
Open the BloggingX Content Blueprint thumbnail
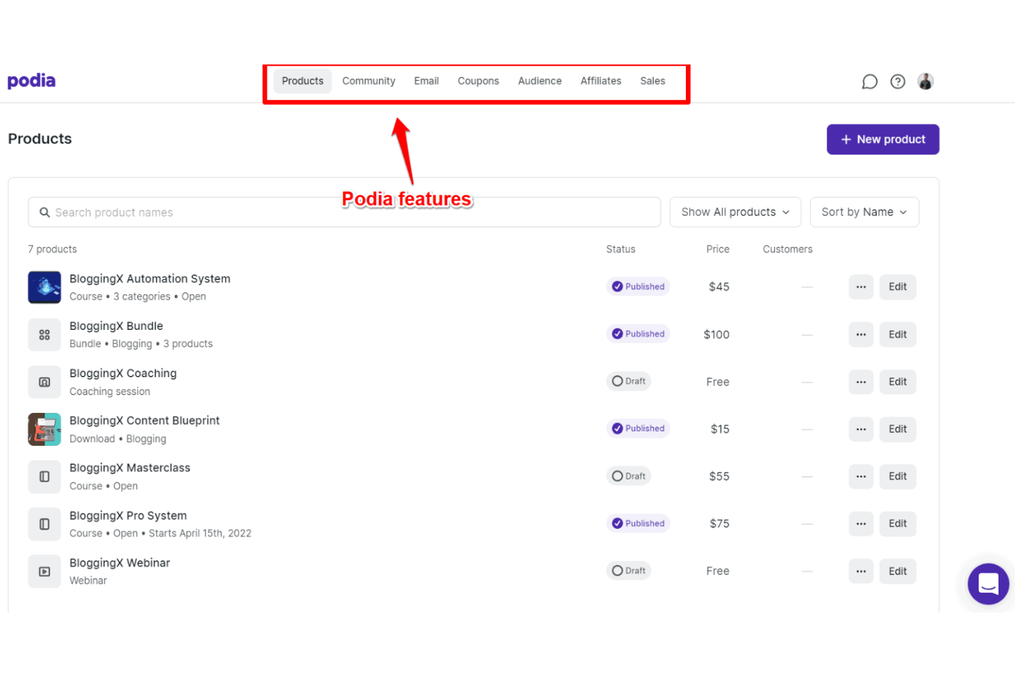pos(45,429)
